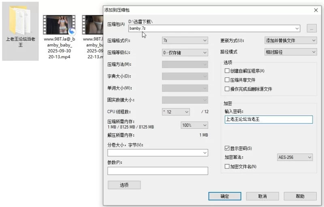Screen dimensions: 324x207
Task: Enable the 加密文件名 checkbox
Action: pyautogui.click(x=227, y=166)
